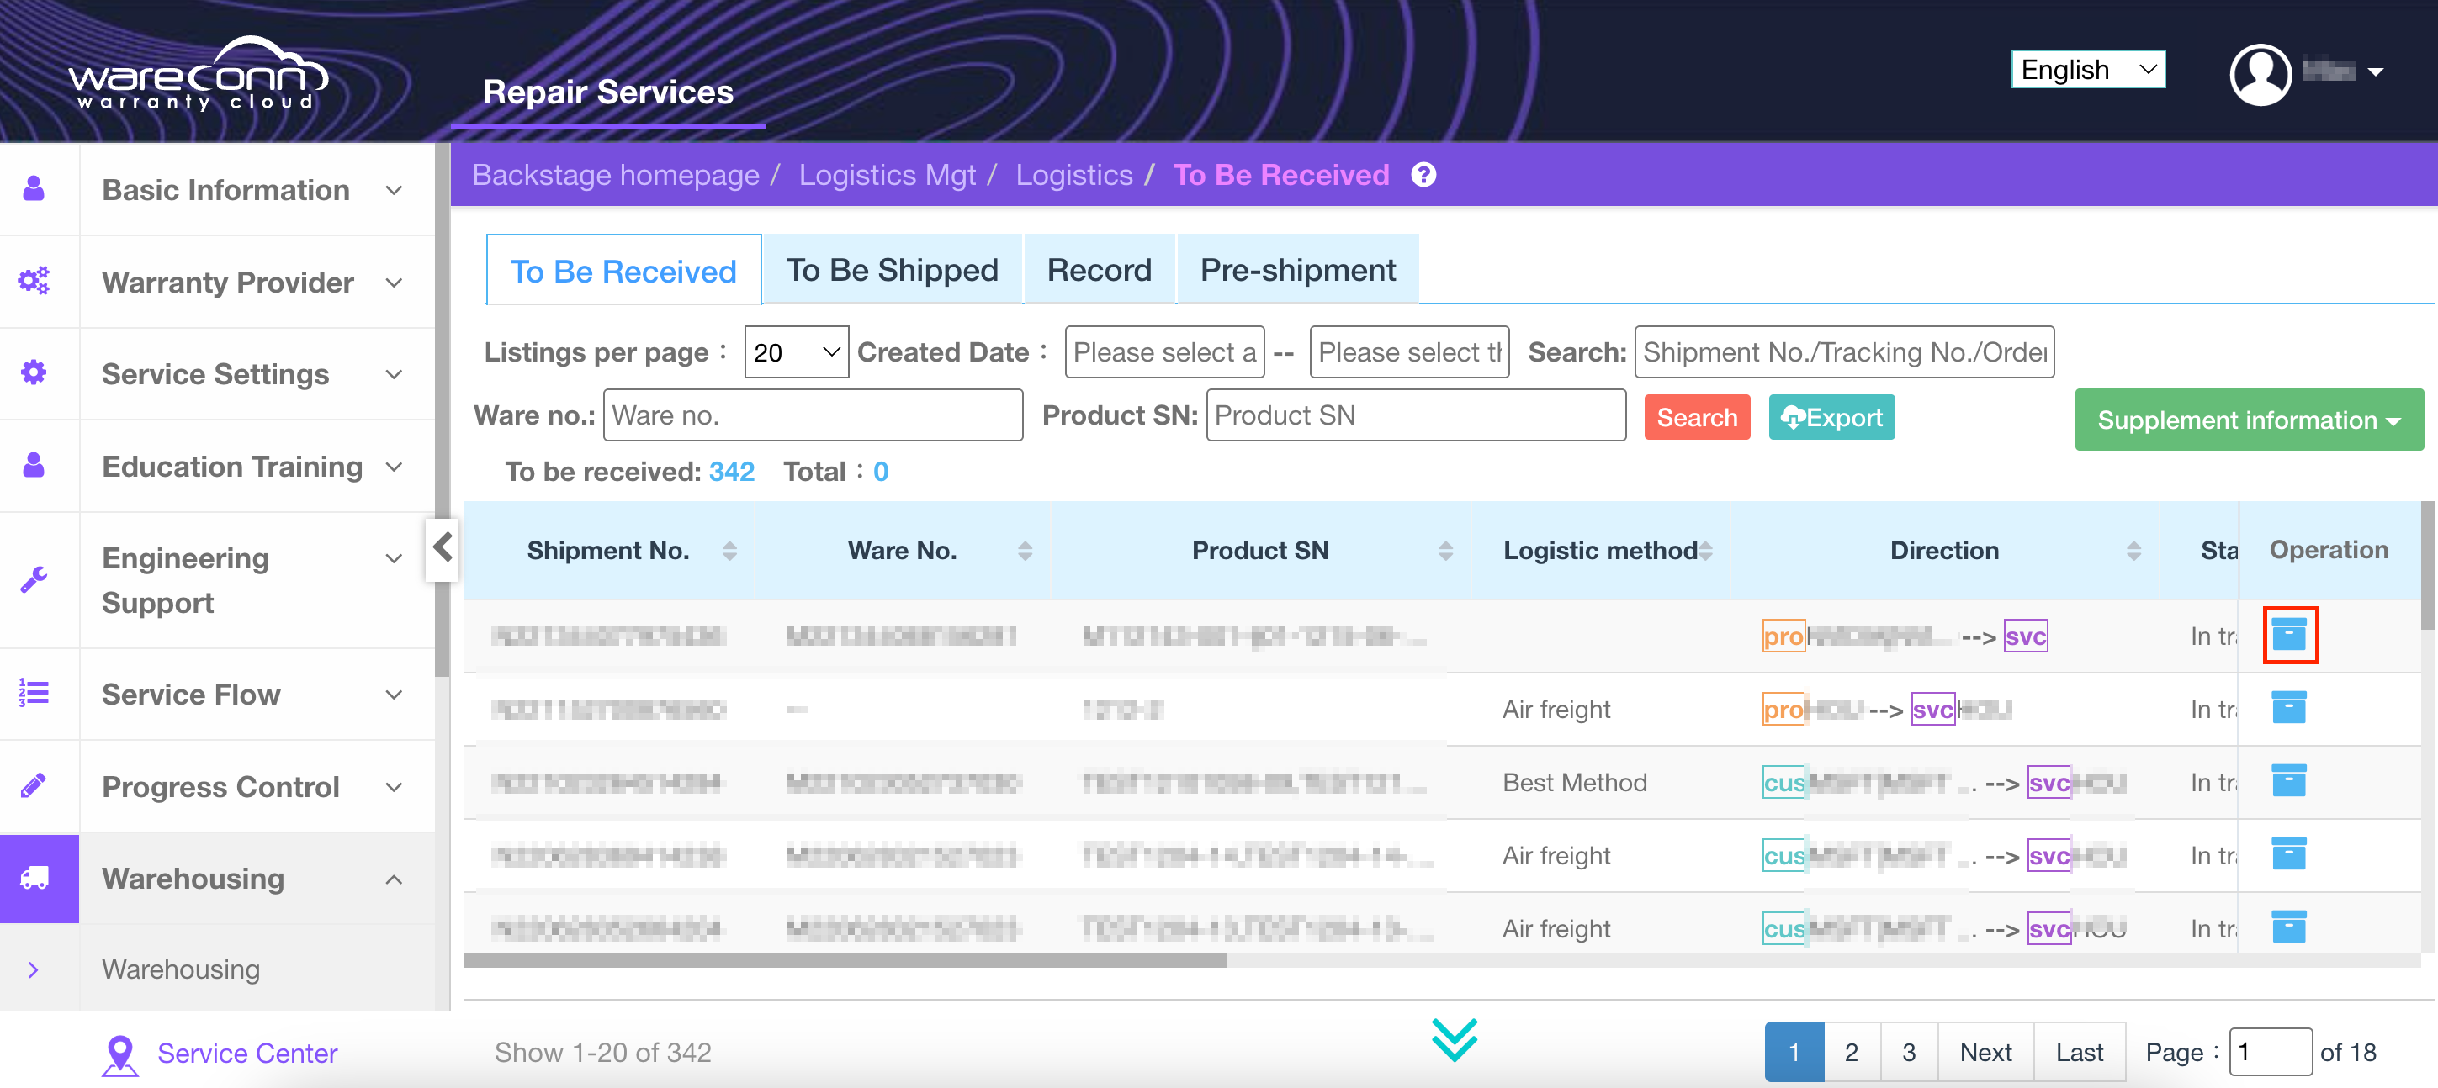This screenshot has height=1088, width=2438.
Task: Expand the Supplement information dropdown button
Action: 2248,420
